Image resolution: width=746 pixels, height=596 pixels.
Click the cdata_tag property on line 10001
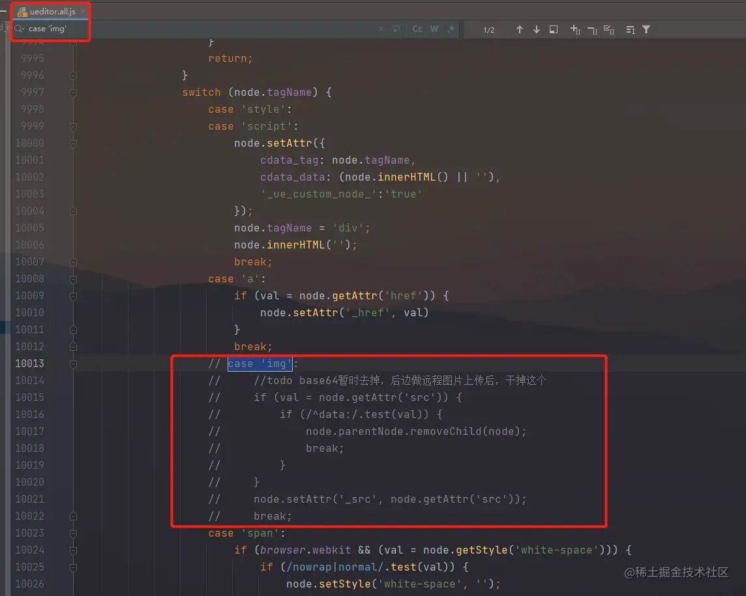(x=289, y=160)
